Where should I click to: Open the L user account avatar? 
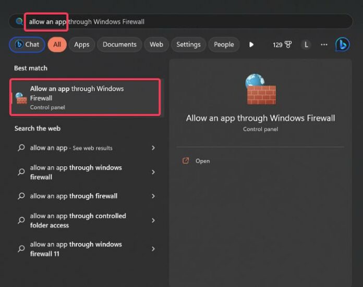coord(306,45)
